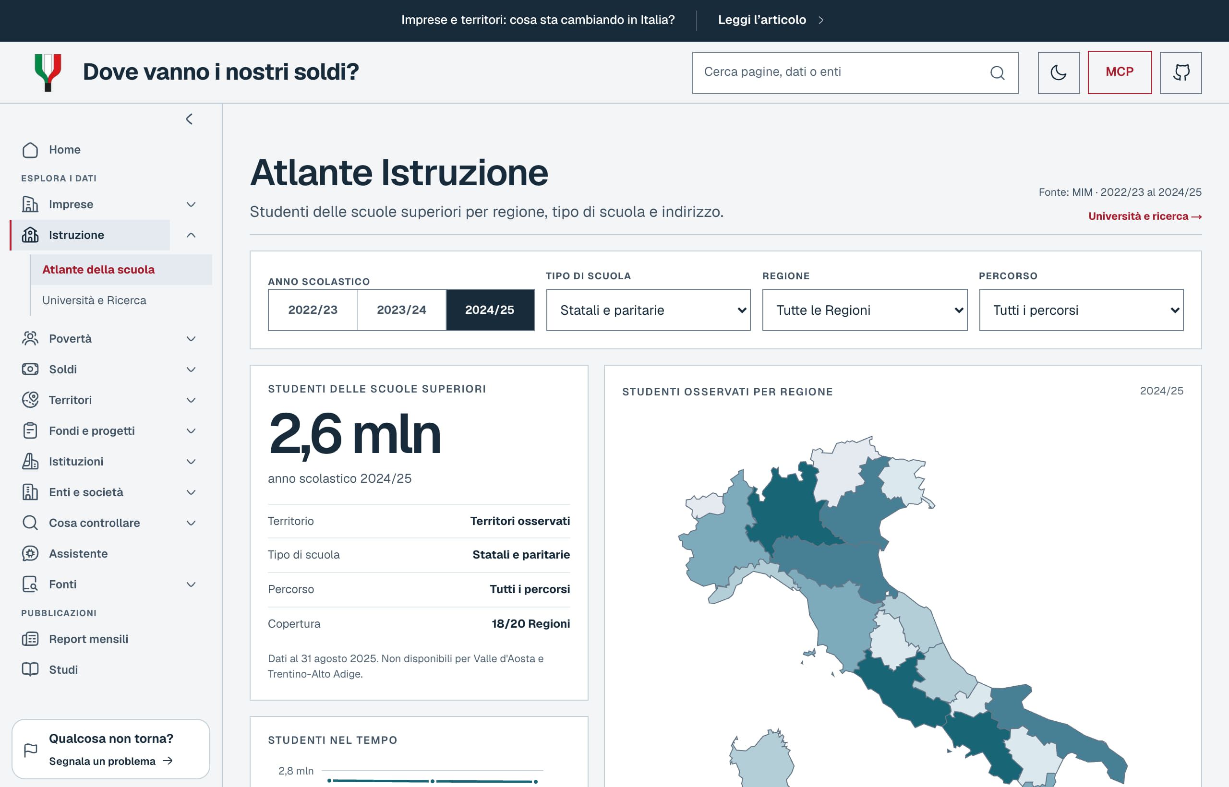Collapse the sidebar with the left chevron
Screen dimensions: 1229x787
click(189, 119)
